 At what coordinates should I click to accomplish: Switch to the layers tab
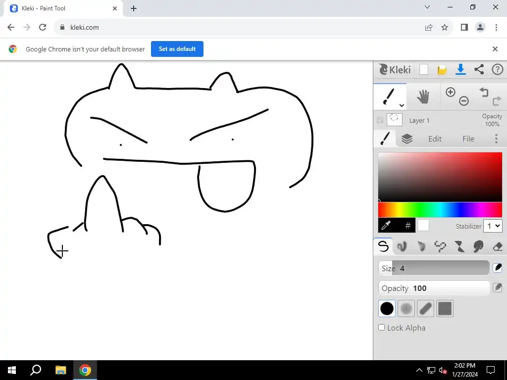(x=407, y=139)
